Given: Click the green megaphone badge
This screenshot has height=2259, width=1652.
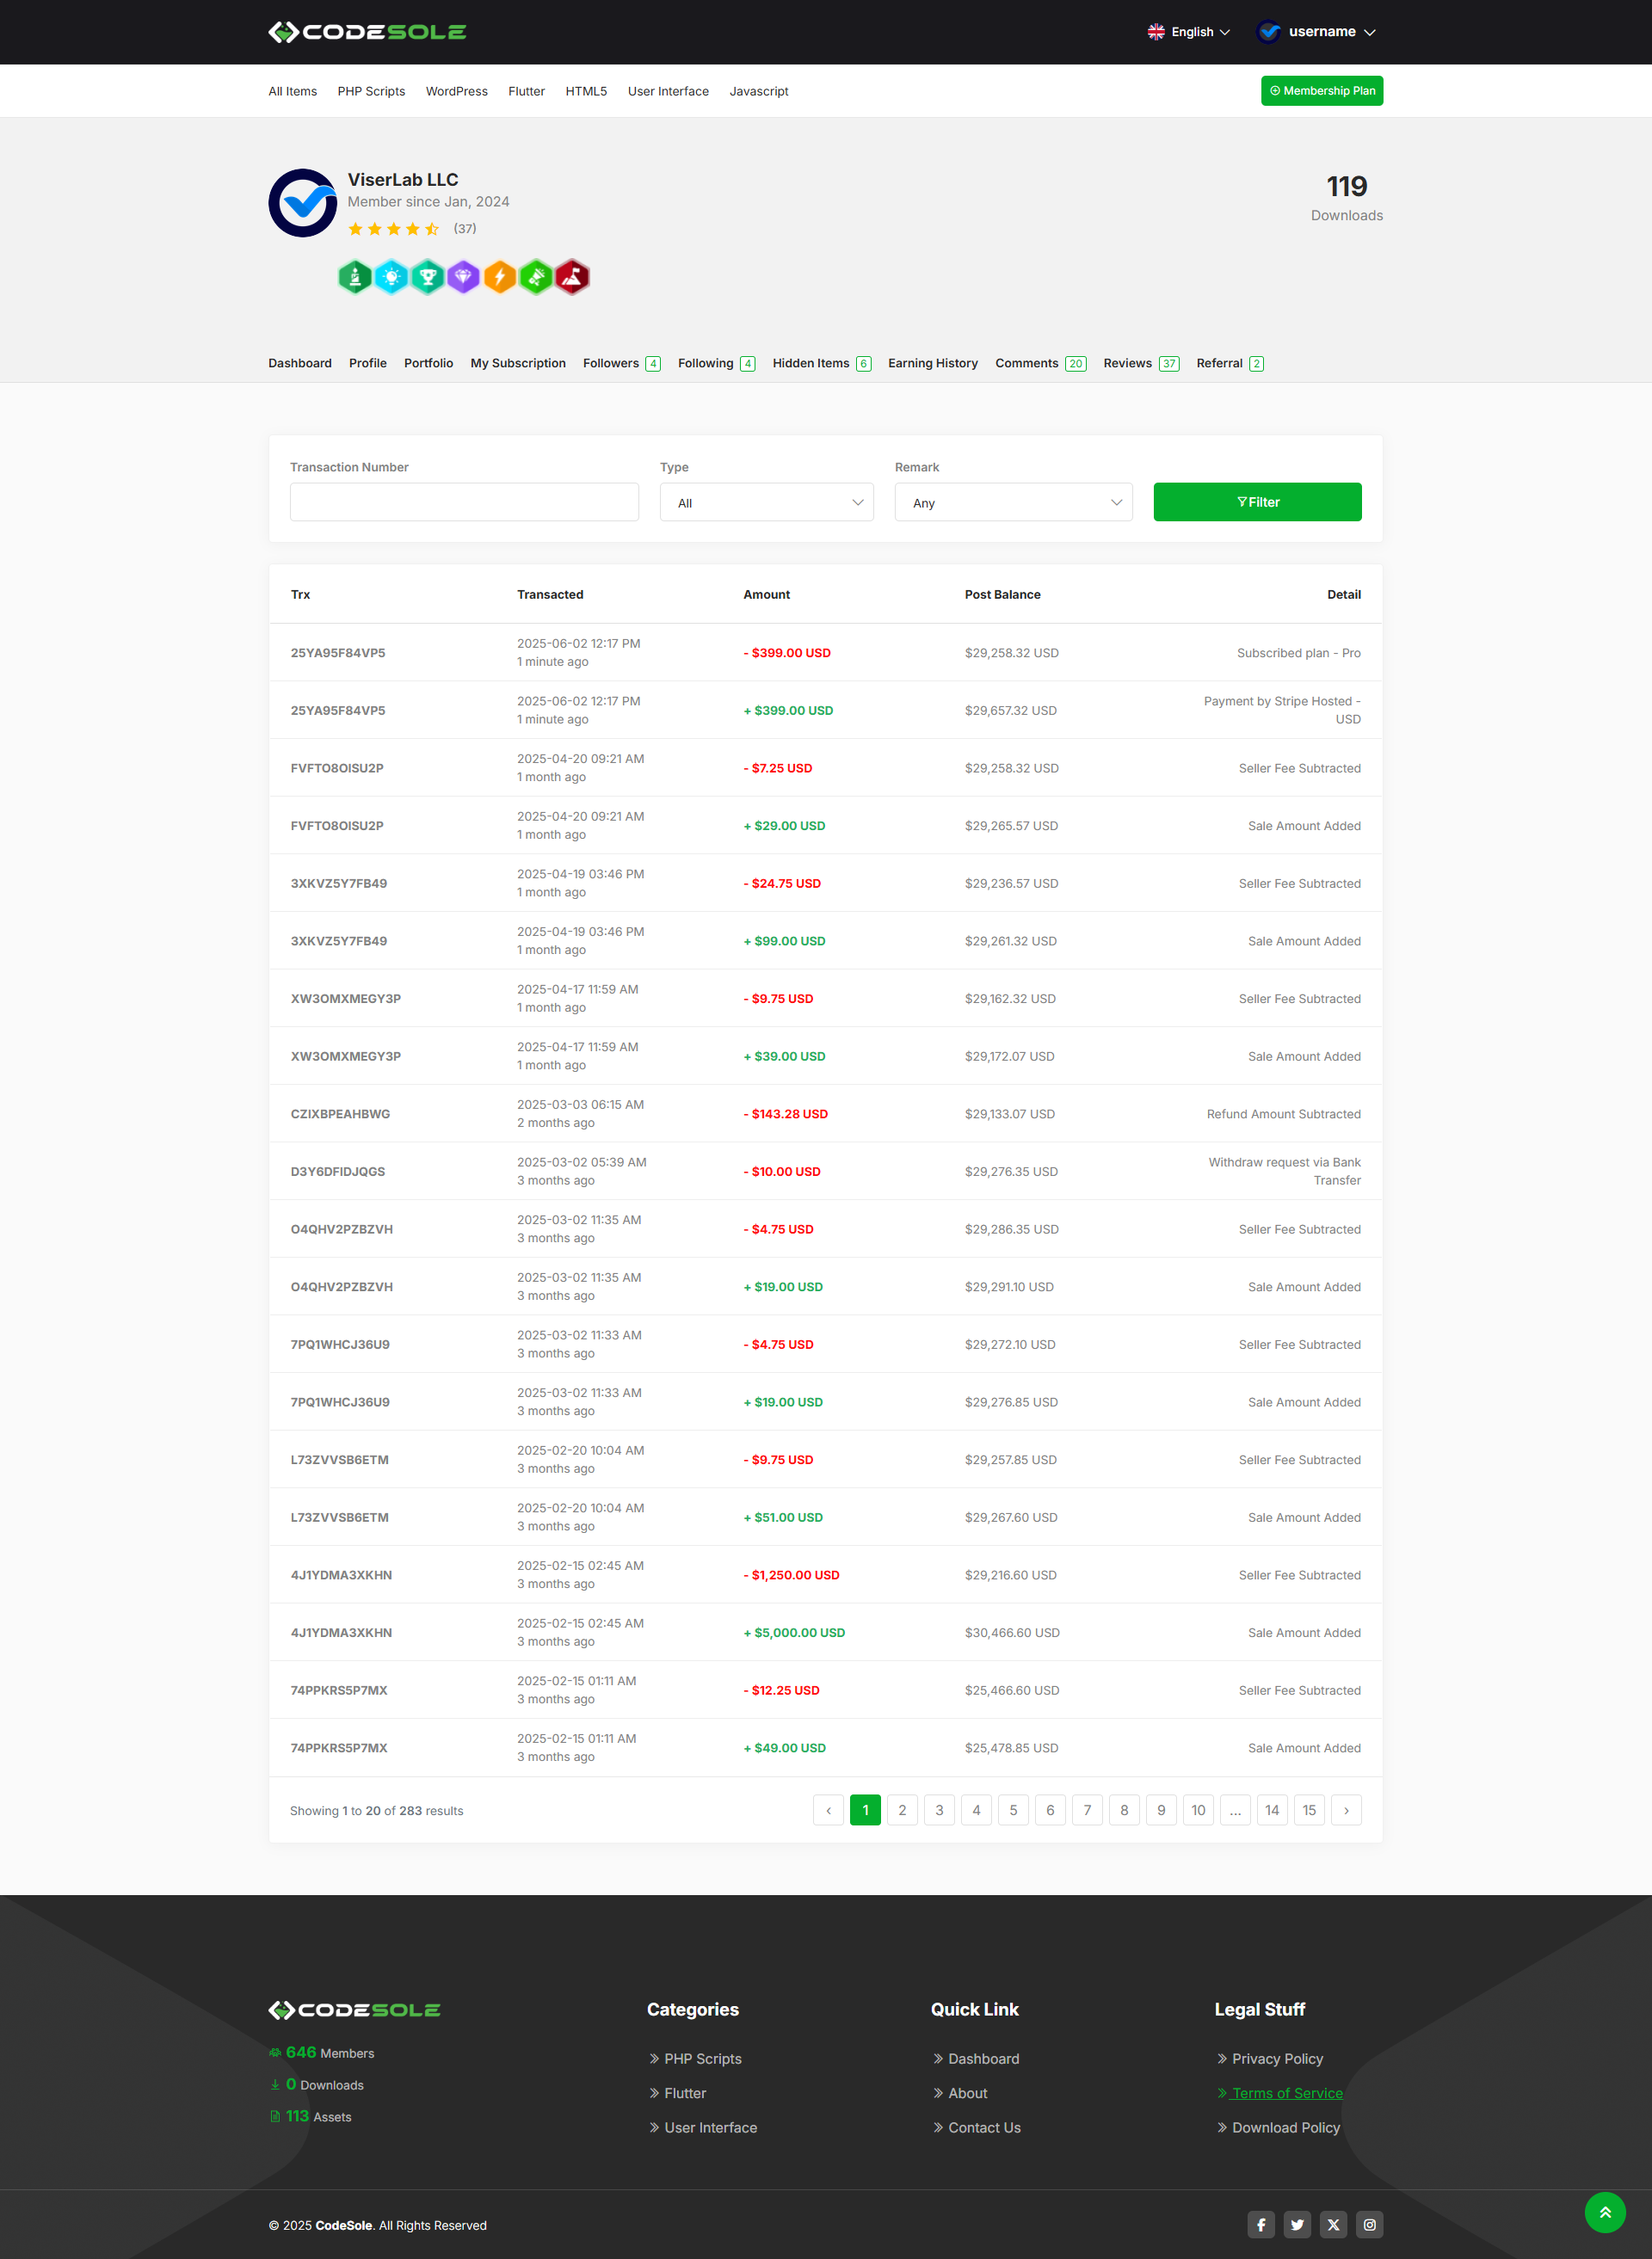Looking at the screenshot, I should [x=536, y=277].
